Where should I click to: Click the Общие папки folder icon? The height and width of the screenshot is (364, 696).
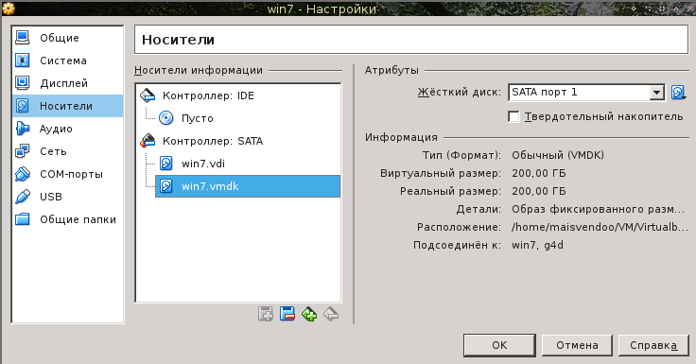coord(22,218)
